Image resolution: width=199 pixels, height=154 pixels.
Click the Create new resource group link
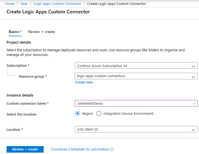coord(84,82)
